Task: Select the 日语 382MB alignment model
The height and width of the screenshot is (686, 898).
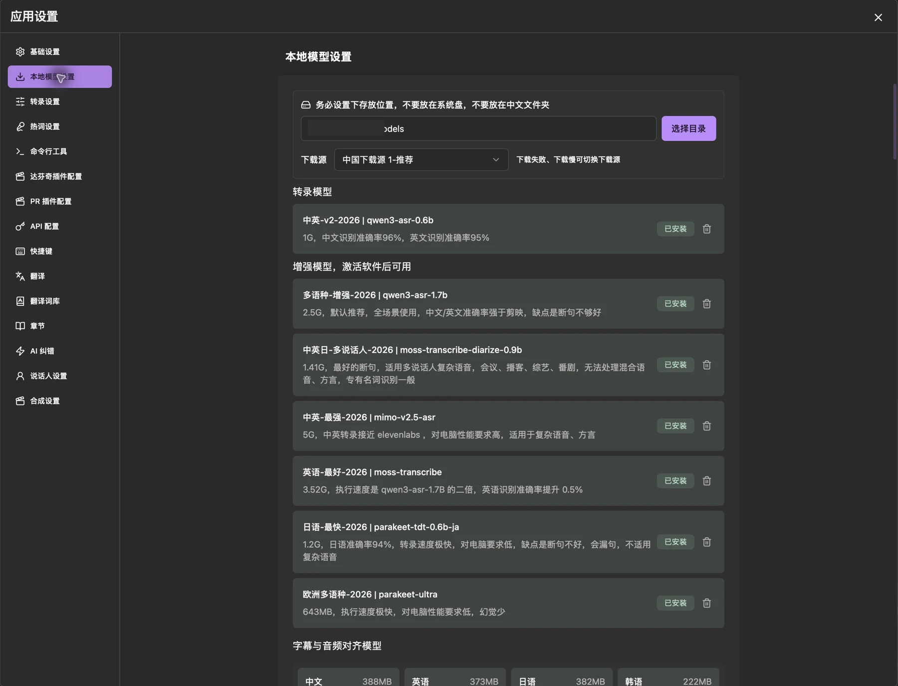Action: click(562, 678)
